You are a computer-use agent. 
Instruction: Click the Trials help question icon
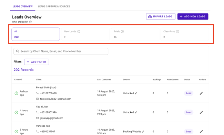pos(122,32)
